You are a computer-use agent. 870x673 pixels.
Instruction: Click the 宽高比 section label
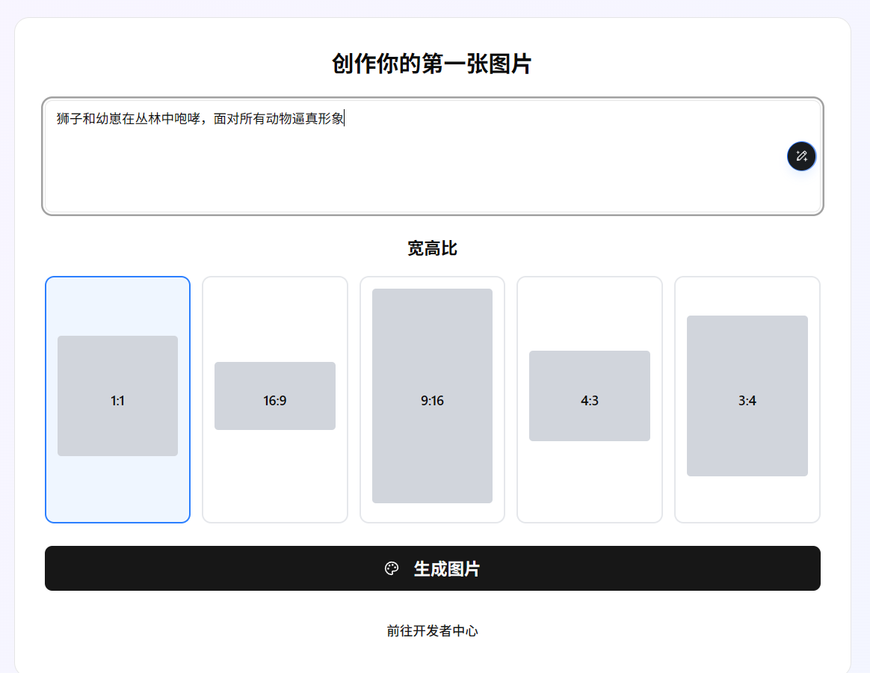tap(432, 248)
